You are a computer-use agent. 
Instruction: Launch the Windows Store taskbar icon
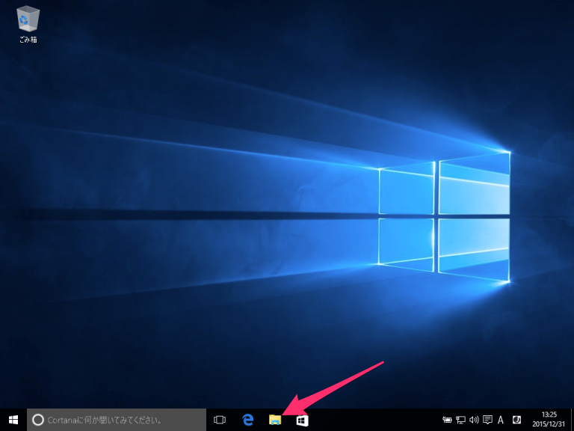point(302,420)
